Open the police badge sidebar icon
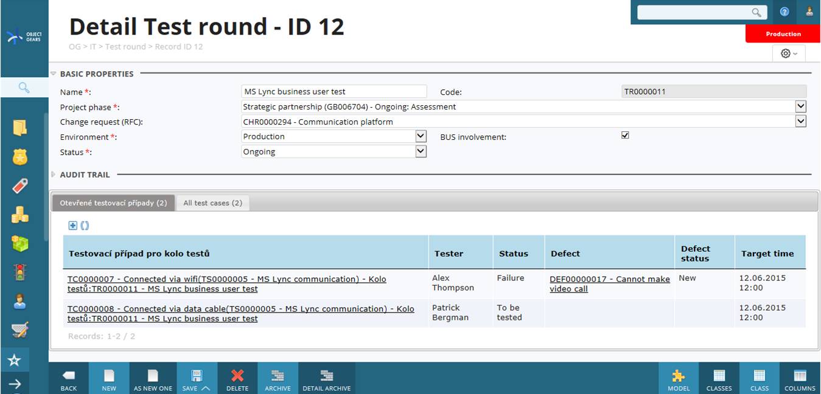 20,157
